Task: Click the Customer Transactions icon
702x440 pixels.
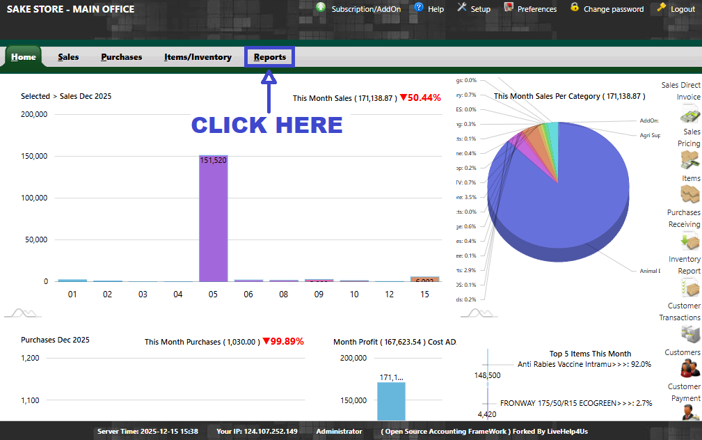Action: 689,335
